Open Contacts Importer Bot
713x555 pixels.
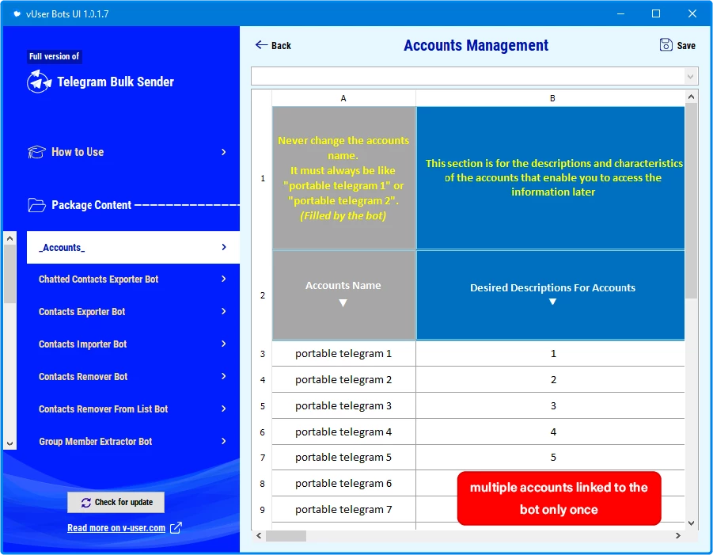coord(133,344)
